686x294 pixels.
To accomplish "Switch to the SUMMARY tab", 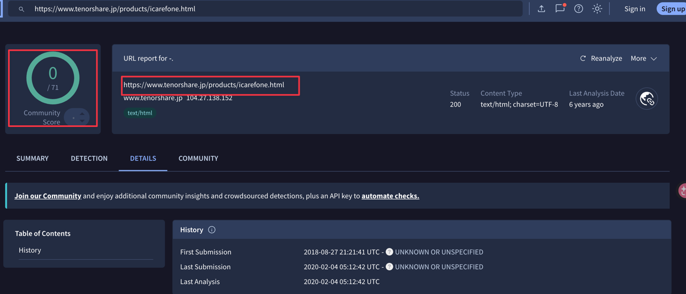I will [33, 159].
